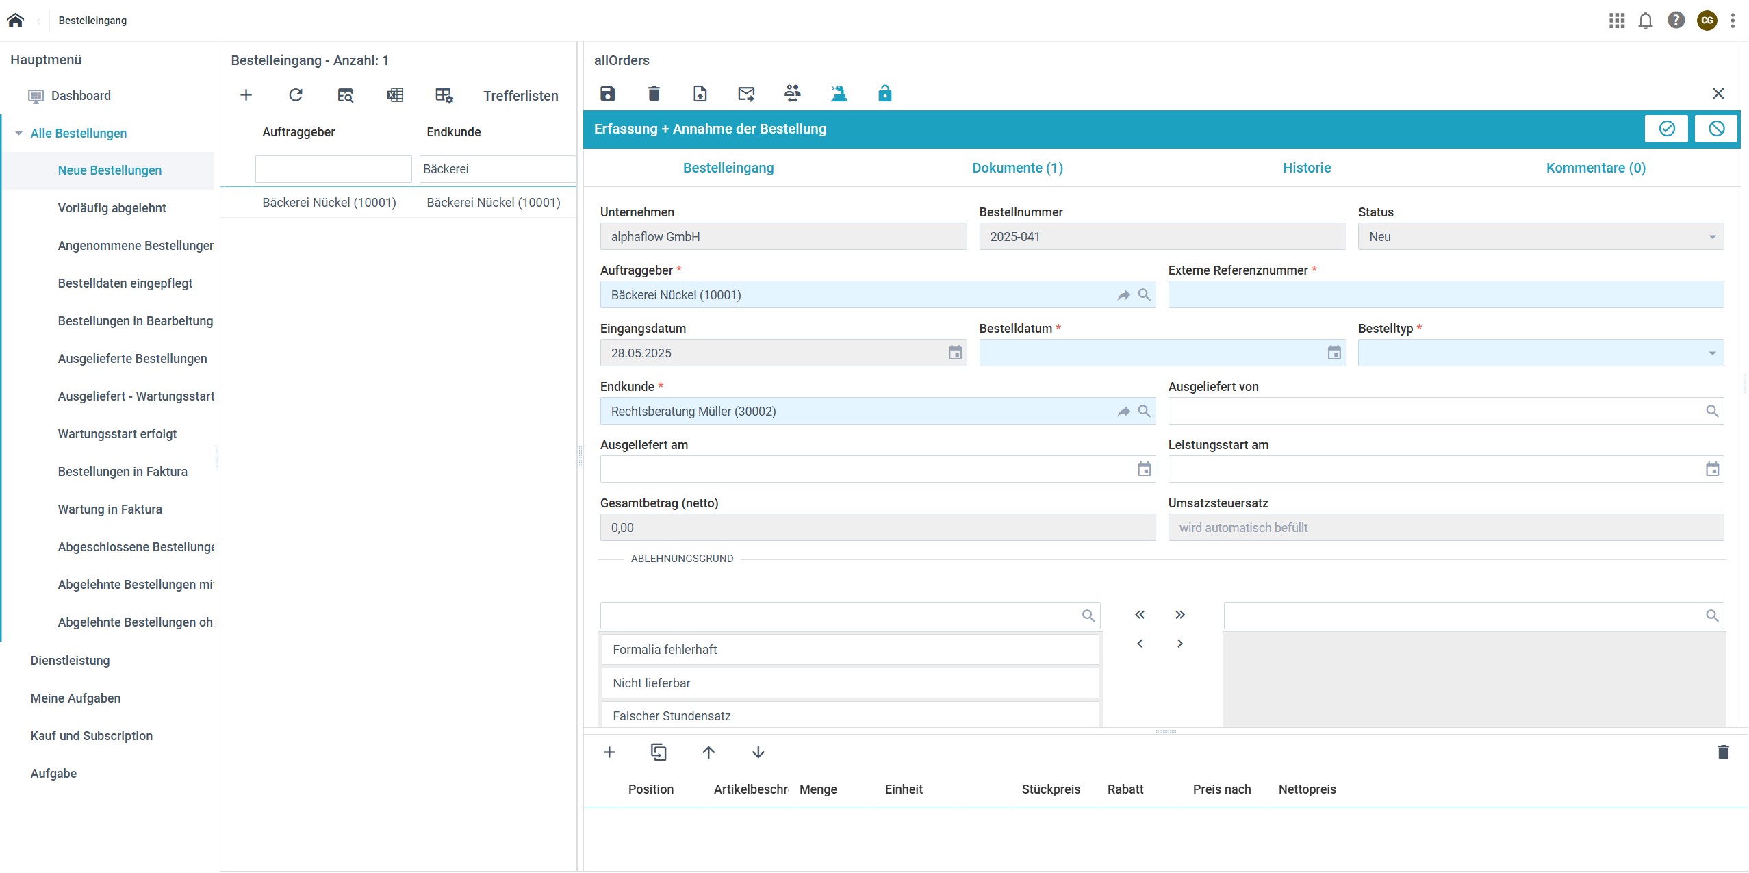Reject using the crossed-circle toggle

1715,128
